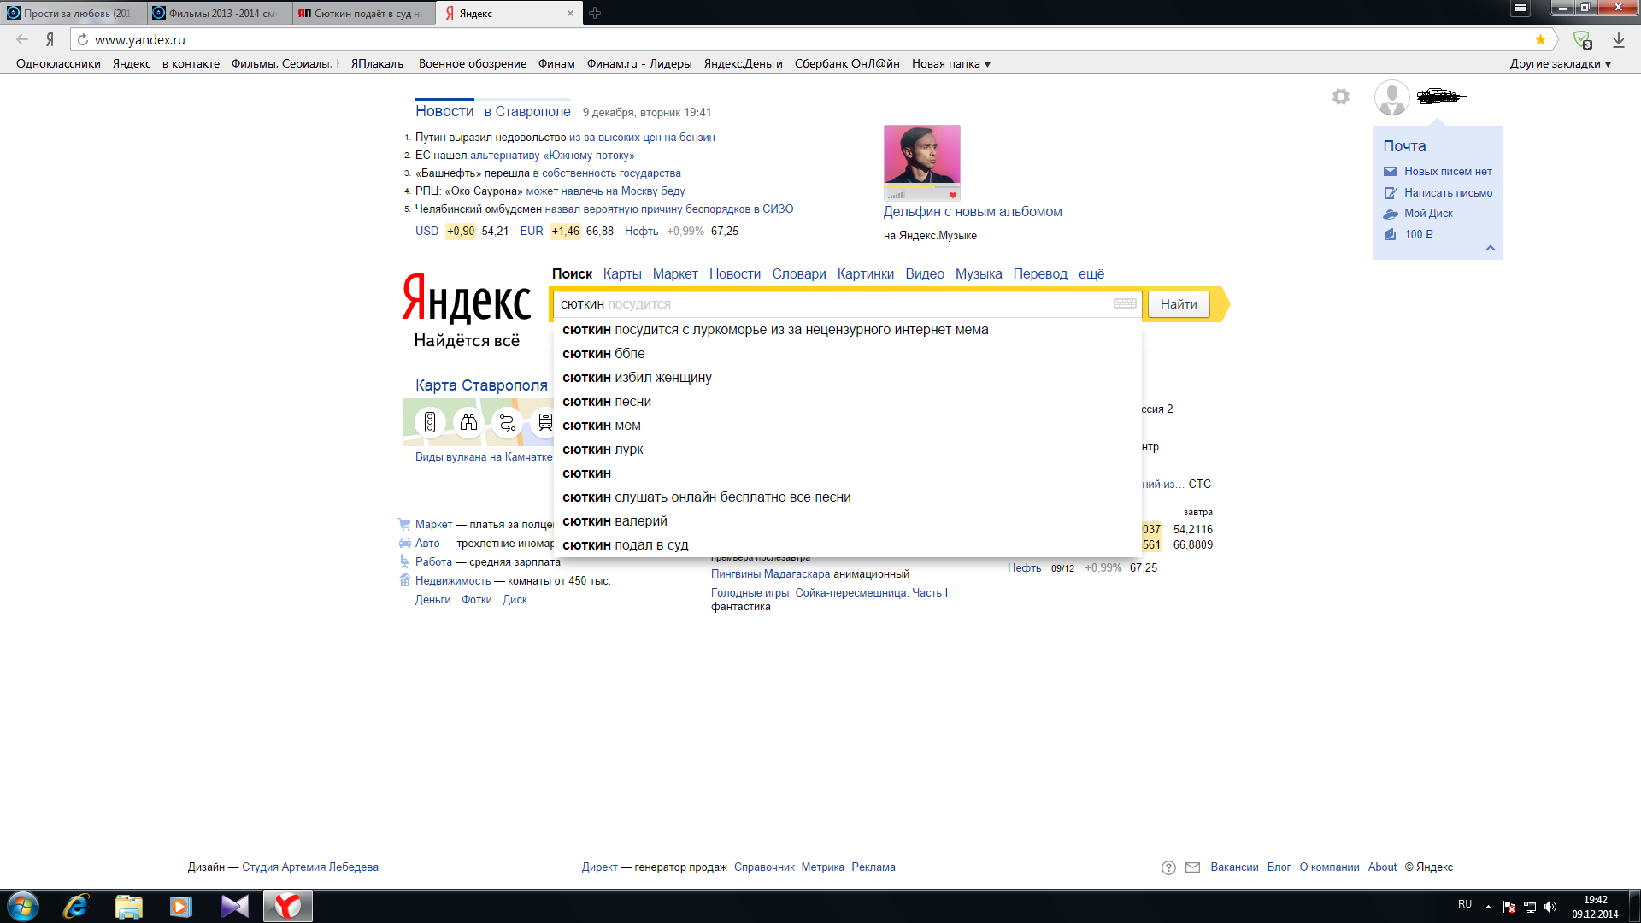Launch Internet Explorer from taskbar
The height and width of the screenshot is (923, 1641).
76,906
